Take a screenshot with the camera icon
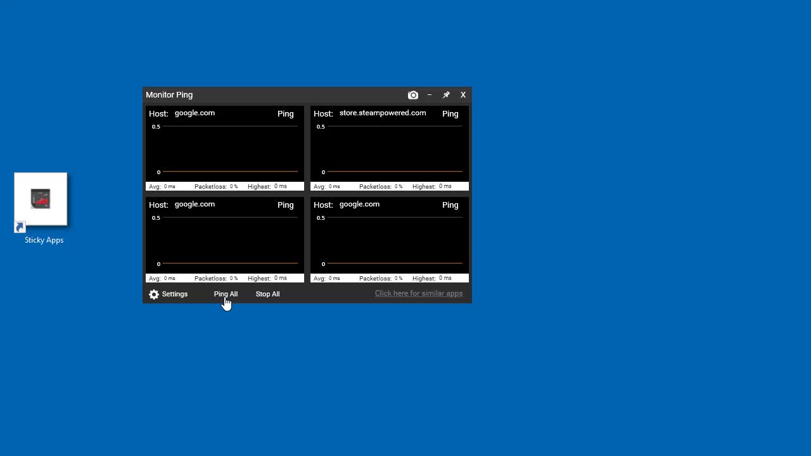The image size is (811, 456). tap(413, 95)
